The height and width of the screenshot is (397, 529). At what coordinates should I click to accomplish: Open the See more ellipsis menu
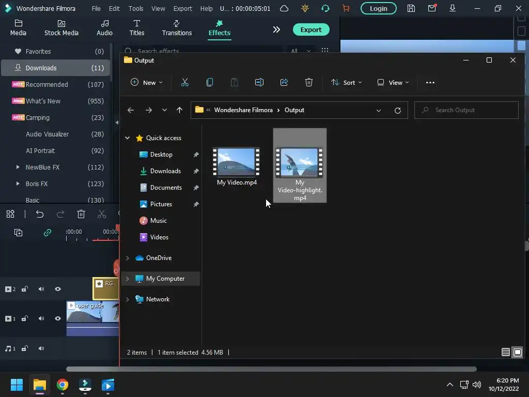[430, 82]
